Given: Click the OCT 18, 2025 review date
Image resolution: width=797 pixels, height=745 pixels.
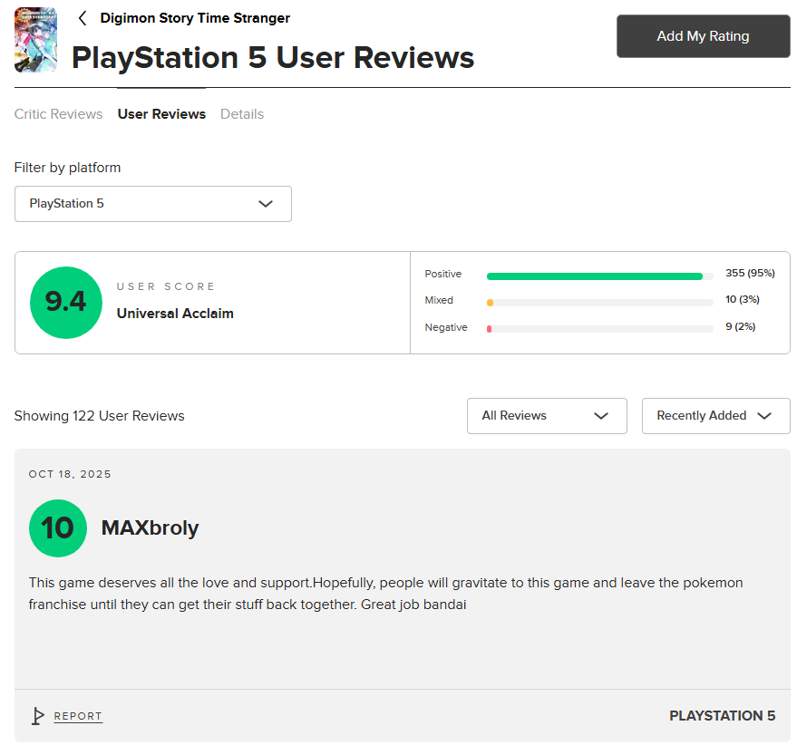Looking at the screenshot, I should click(x=70, y=474).
